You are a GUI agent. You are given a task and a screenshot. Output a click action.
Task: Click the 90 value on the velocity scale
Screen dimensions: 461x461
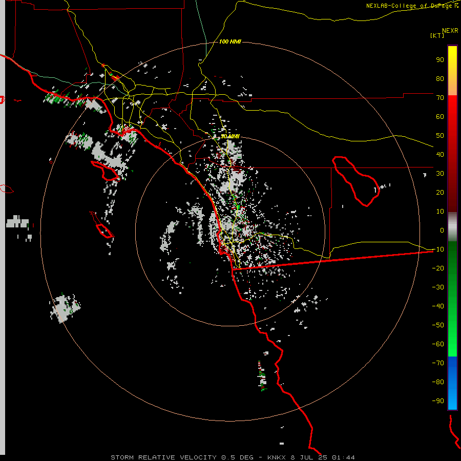pyautogui.click(x=440, y=60)
